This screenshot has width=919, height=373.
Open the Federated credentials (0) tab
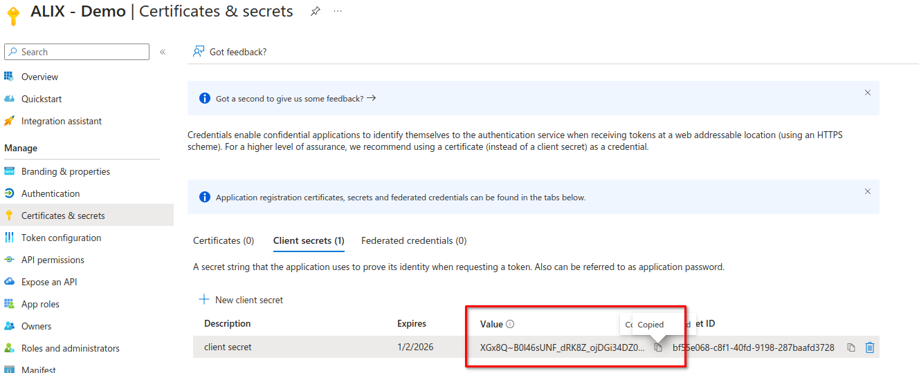pos(414,240)
